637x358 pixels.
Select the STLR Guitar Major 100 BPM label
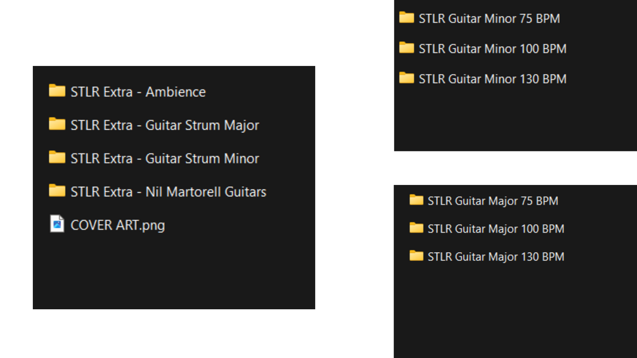tap(496, 229)
